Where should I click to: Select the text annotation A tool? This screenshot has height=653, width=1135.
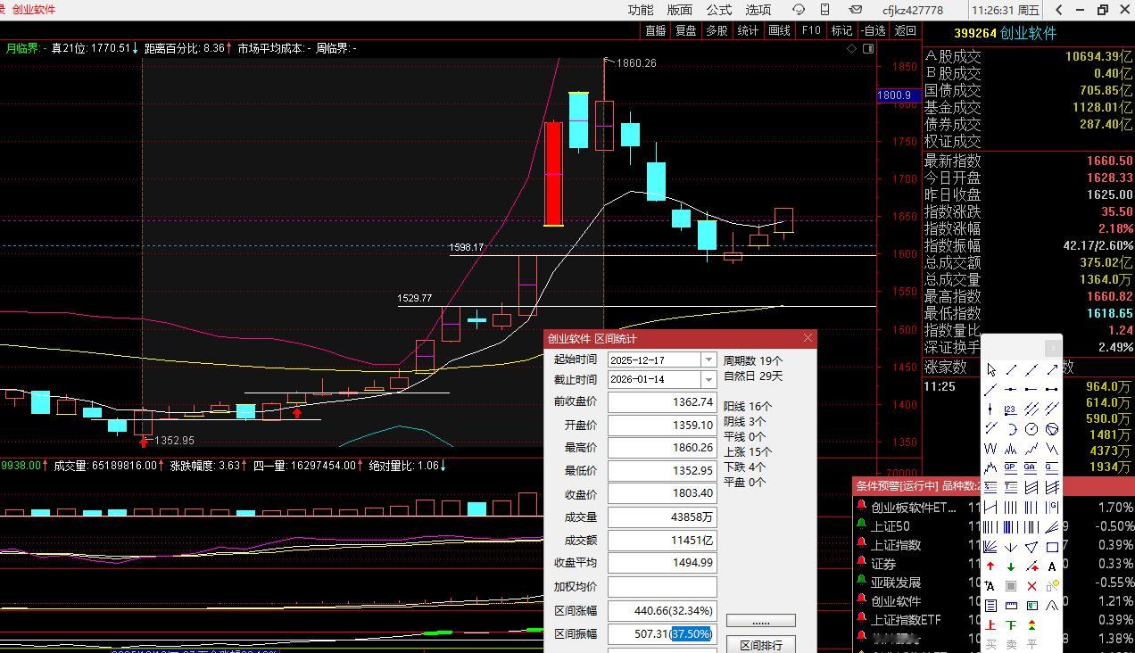click(x=1053, y=566)
